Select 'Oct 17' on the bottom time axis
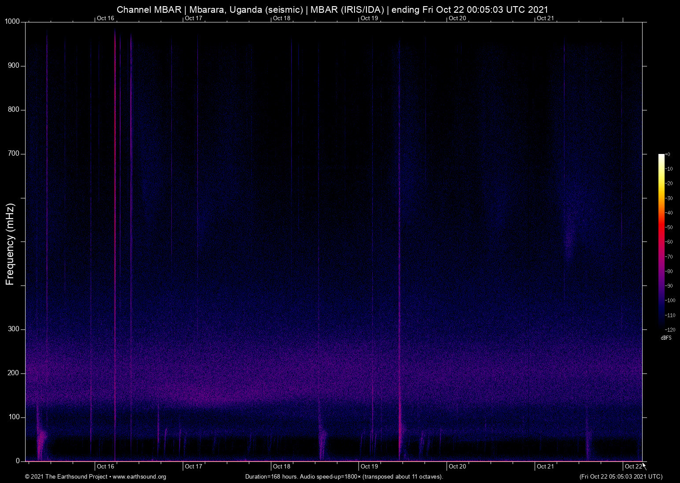The image size is (680, 483). click(x=194, y=466)
